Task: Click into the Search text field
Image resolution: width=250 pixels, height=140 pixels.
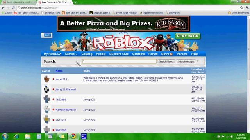Action: click(x=119, y=61)
